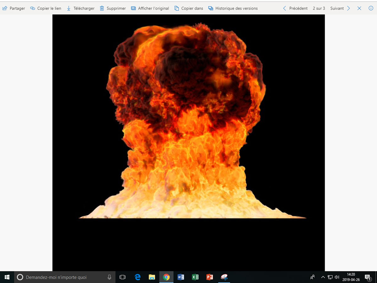The height and width of the screenshot is (283, 377).
Task: Open Historique des versions
Action: tap(233, 8)
